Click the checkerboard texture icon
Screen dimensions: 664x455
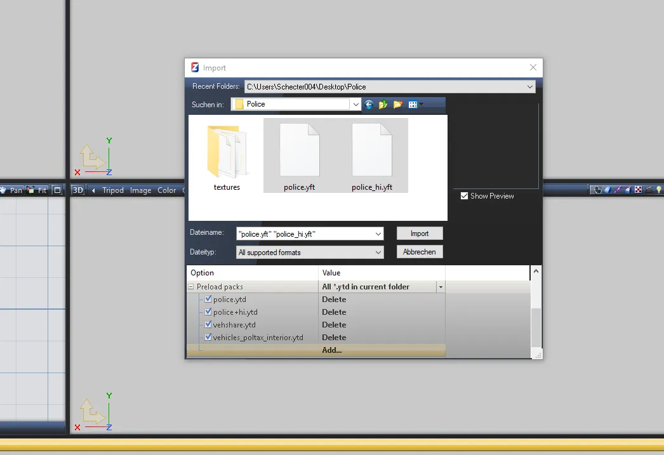(x=639, y=190)
